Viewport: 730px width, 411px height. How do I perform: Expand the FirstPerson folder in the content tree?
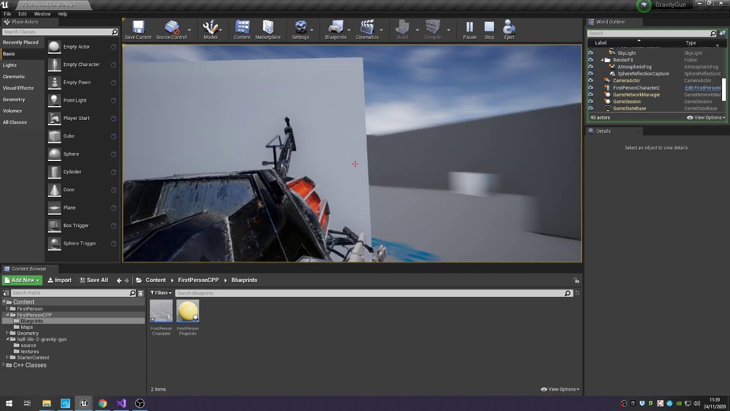[7, 309]
